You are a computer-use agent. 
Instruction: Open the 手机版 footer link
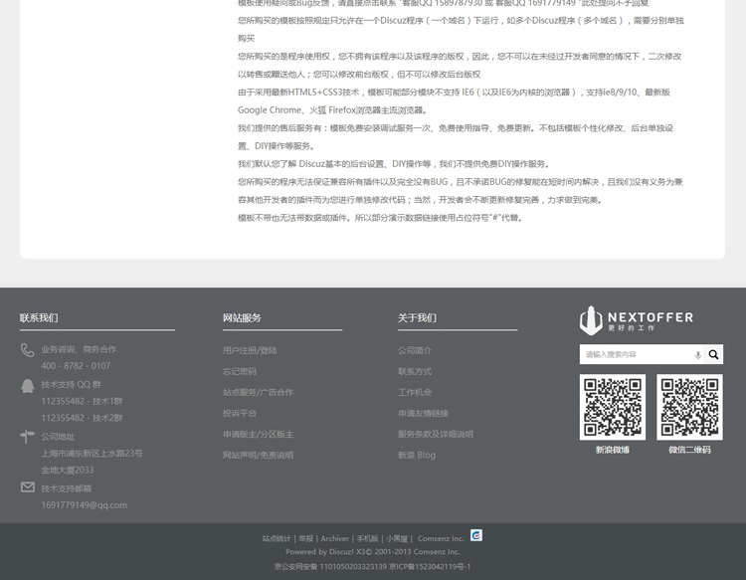(368, 539)
